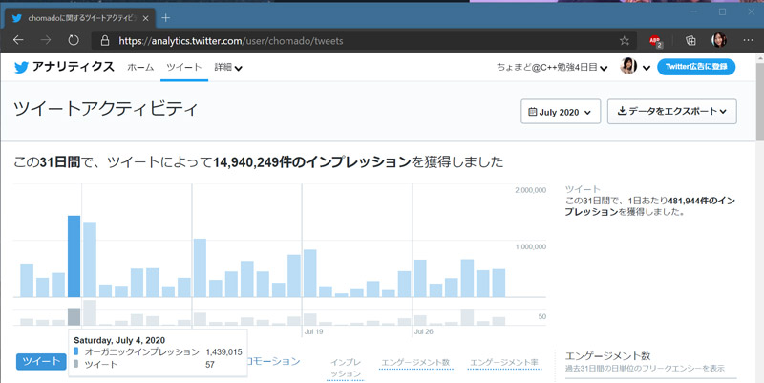
Task: Close the chomado analytics tab
Action: [143, 17]
